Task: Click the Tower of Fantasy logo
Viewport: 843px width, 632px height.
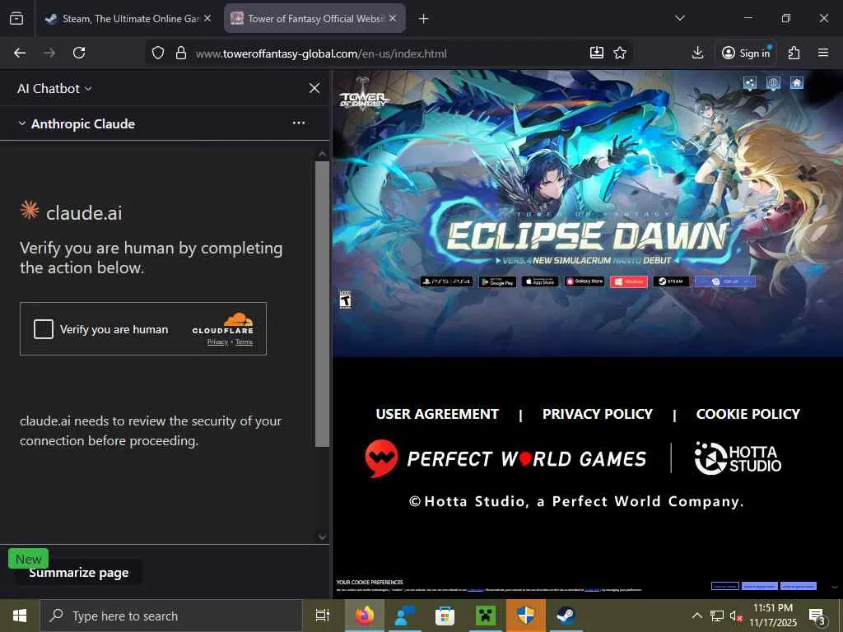Action: pyautogui.click(x=364, y=95)
